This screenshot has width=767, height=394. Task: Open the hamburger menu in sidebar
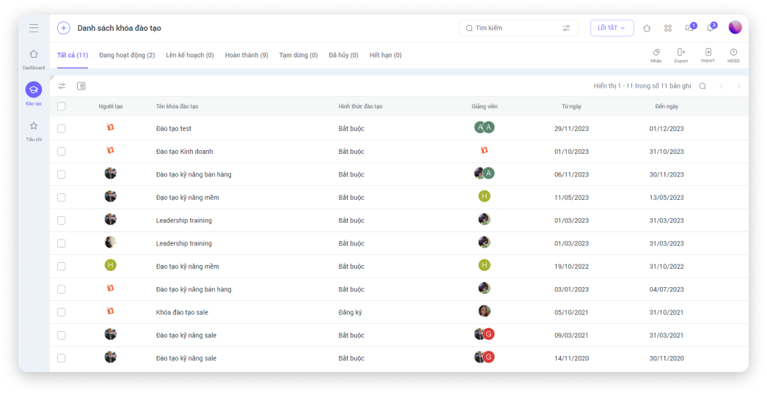click(34, 28)
